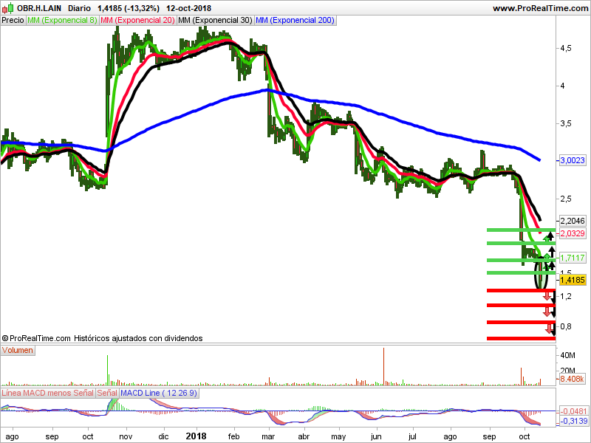The height and width of the screenshot is (443, 591).
Task: Click the 2018 year label on time axis
Action: point(196,436)
